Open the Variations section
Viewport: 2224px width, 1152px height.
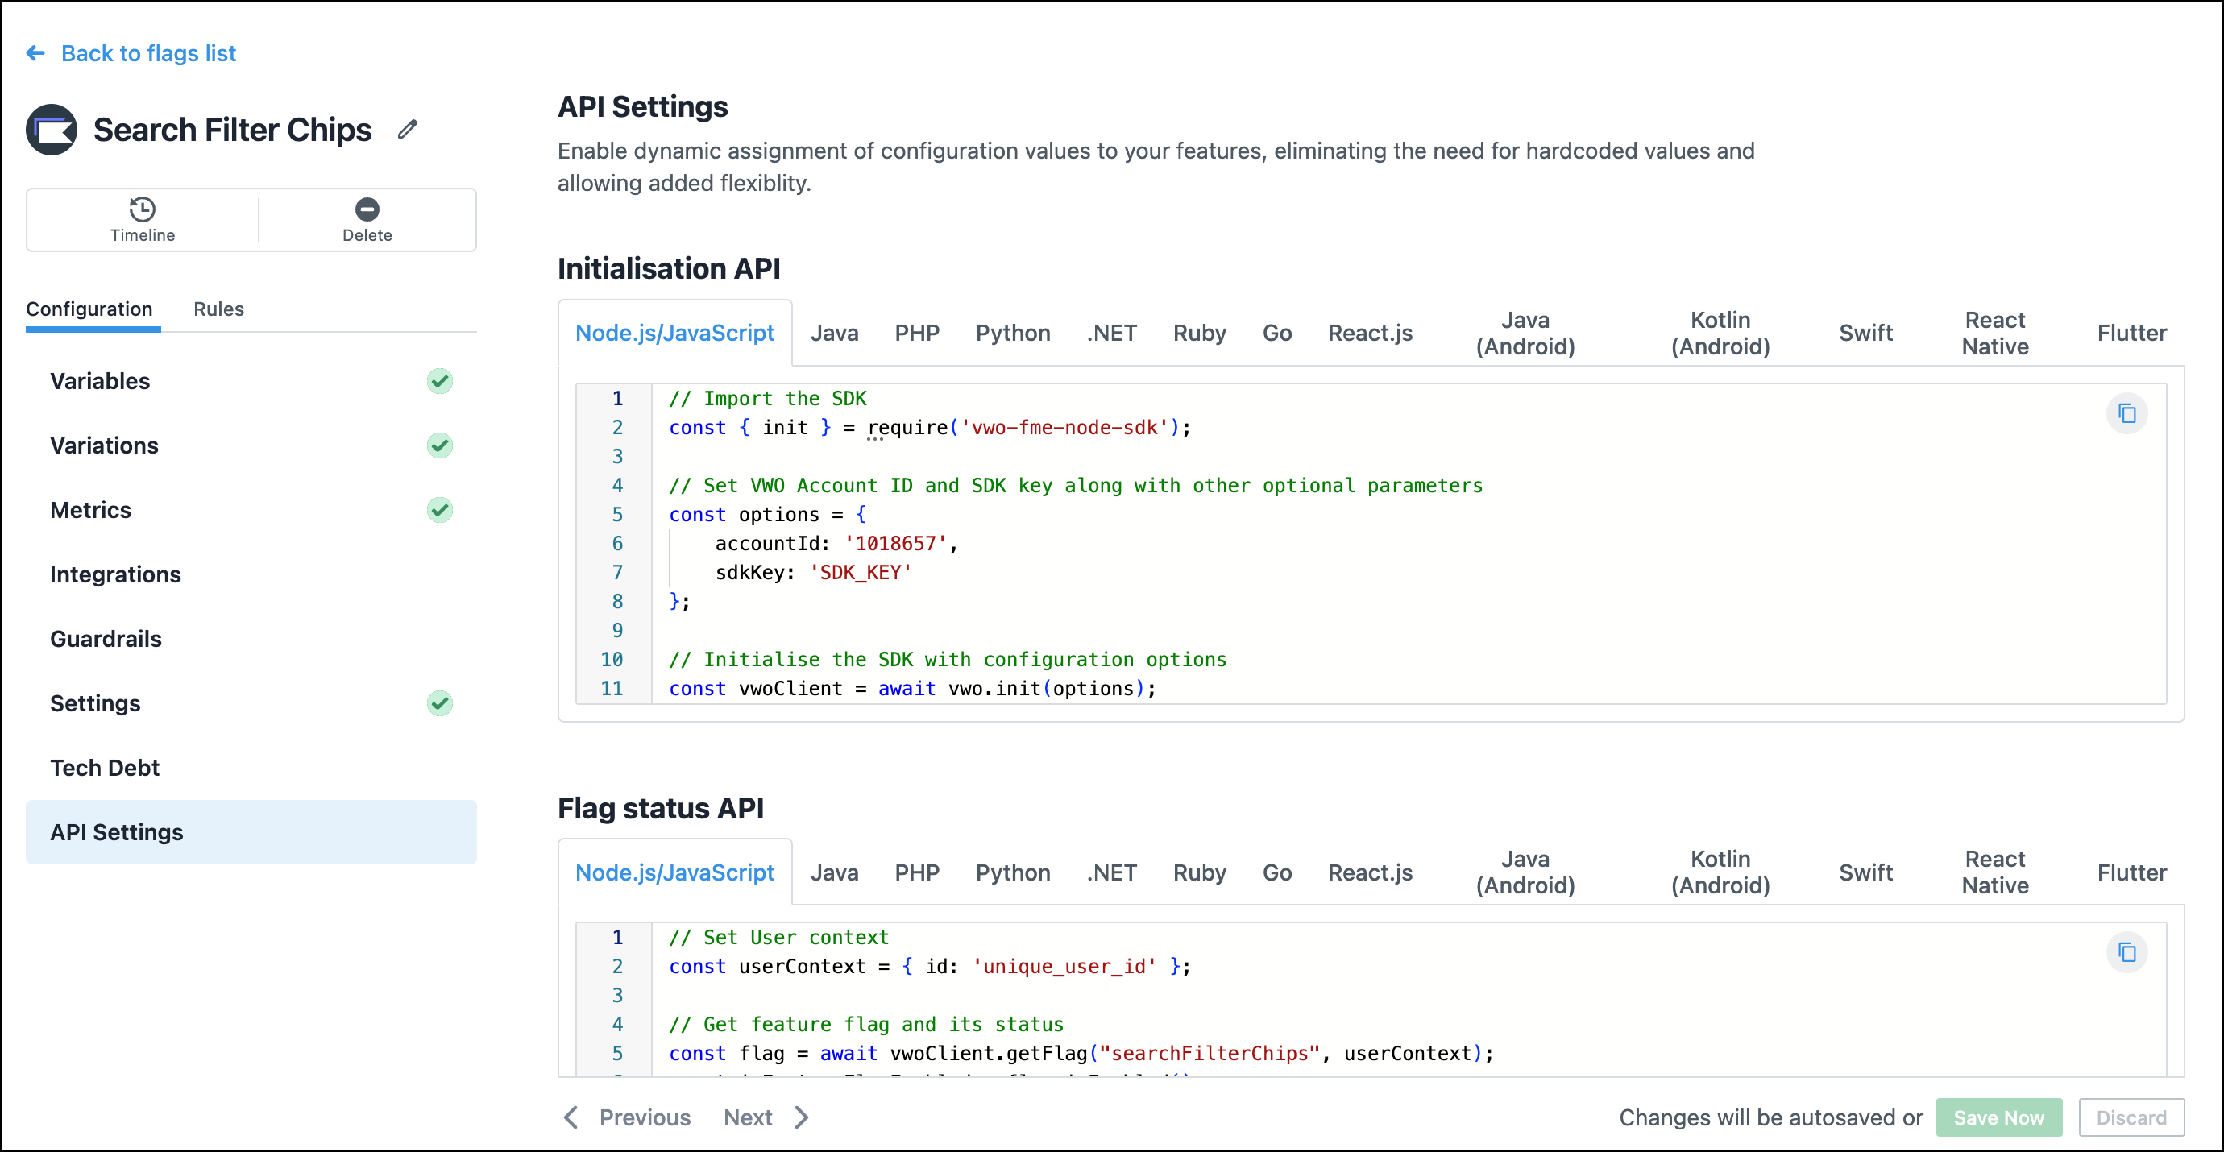tap(251, 445)
